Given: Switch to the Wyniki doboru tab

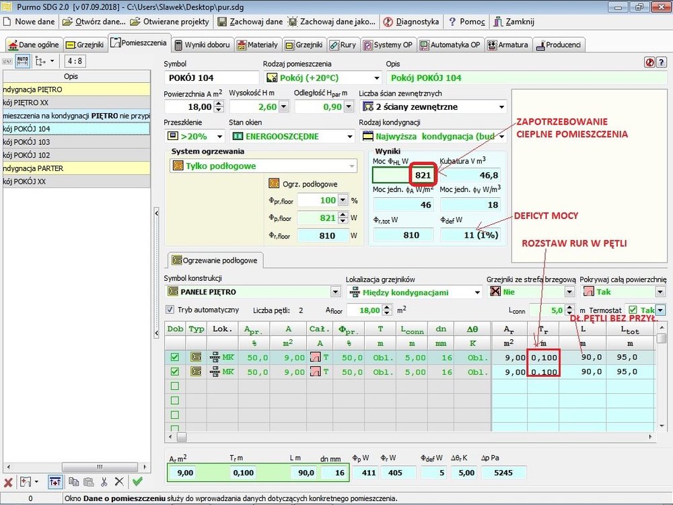Looking at the screenshot, I should [x=203, y=45].
